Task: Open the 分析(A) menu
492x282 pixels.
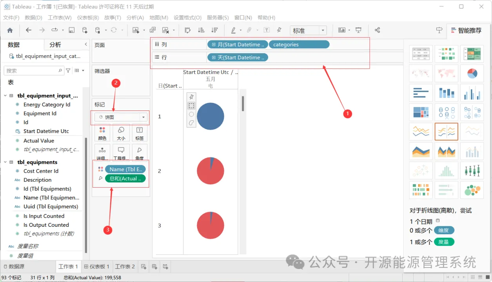Action: [135, 18]
